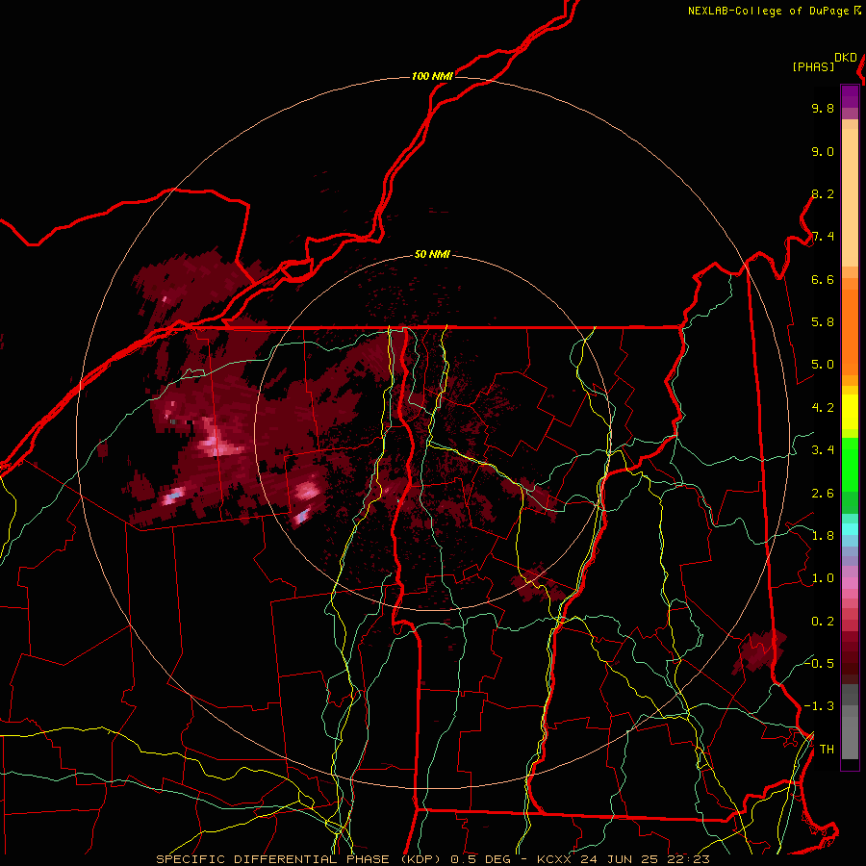Viewport: 866px width, 866px height.
Task: Click the 1.8 legend value
Action: click(x=823, y=536)
